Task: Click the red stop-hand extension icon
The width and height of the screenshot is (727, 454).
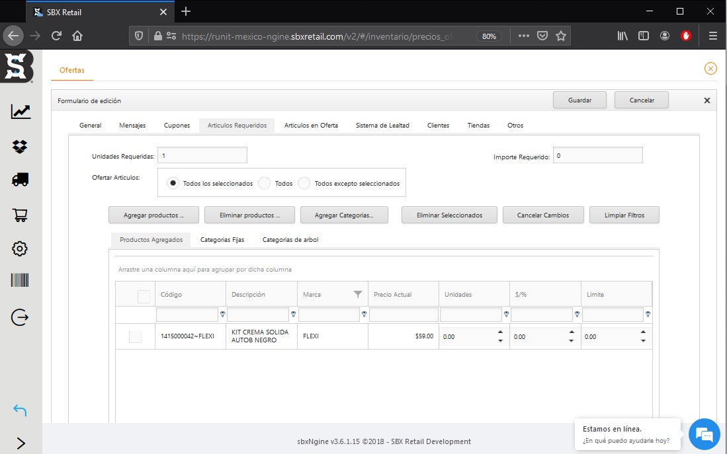Action: [686, 36]
